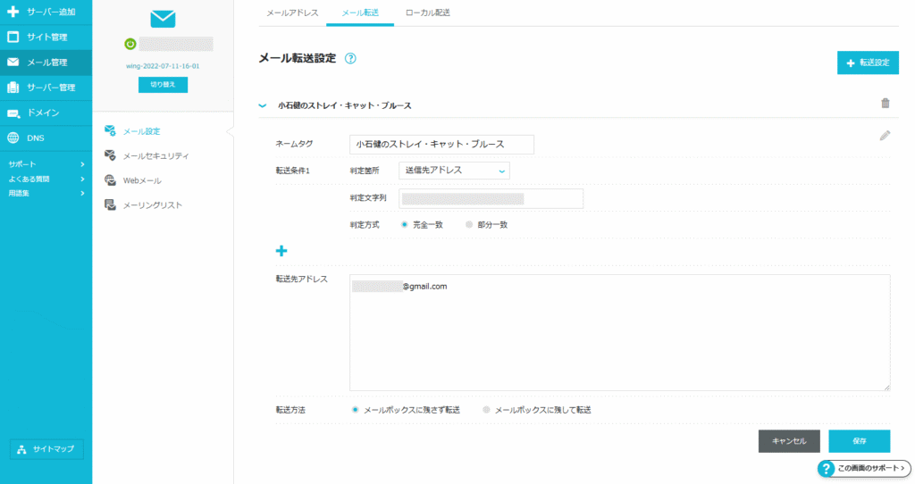
Task: Click the DNS globe icon
Action: pyautogui.click(x=13, y=138)
